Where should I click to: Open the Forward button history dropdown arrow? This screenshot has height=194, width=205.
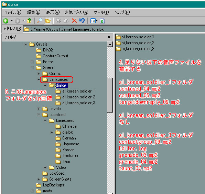coord(23,21)
